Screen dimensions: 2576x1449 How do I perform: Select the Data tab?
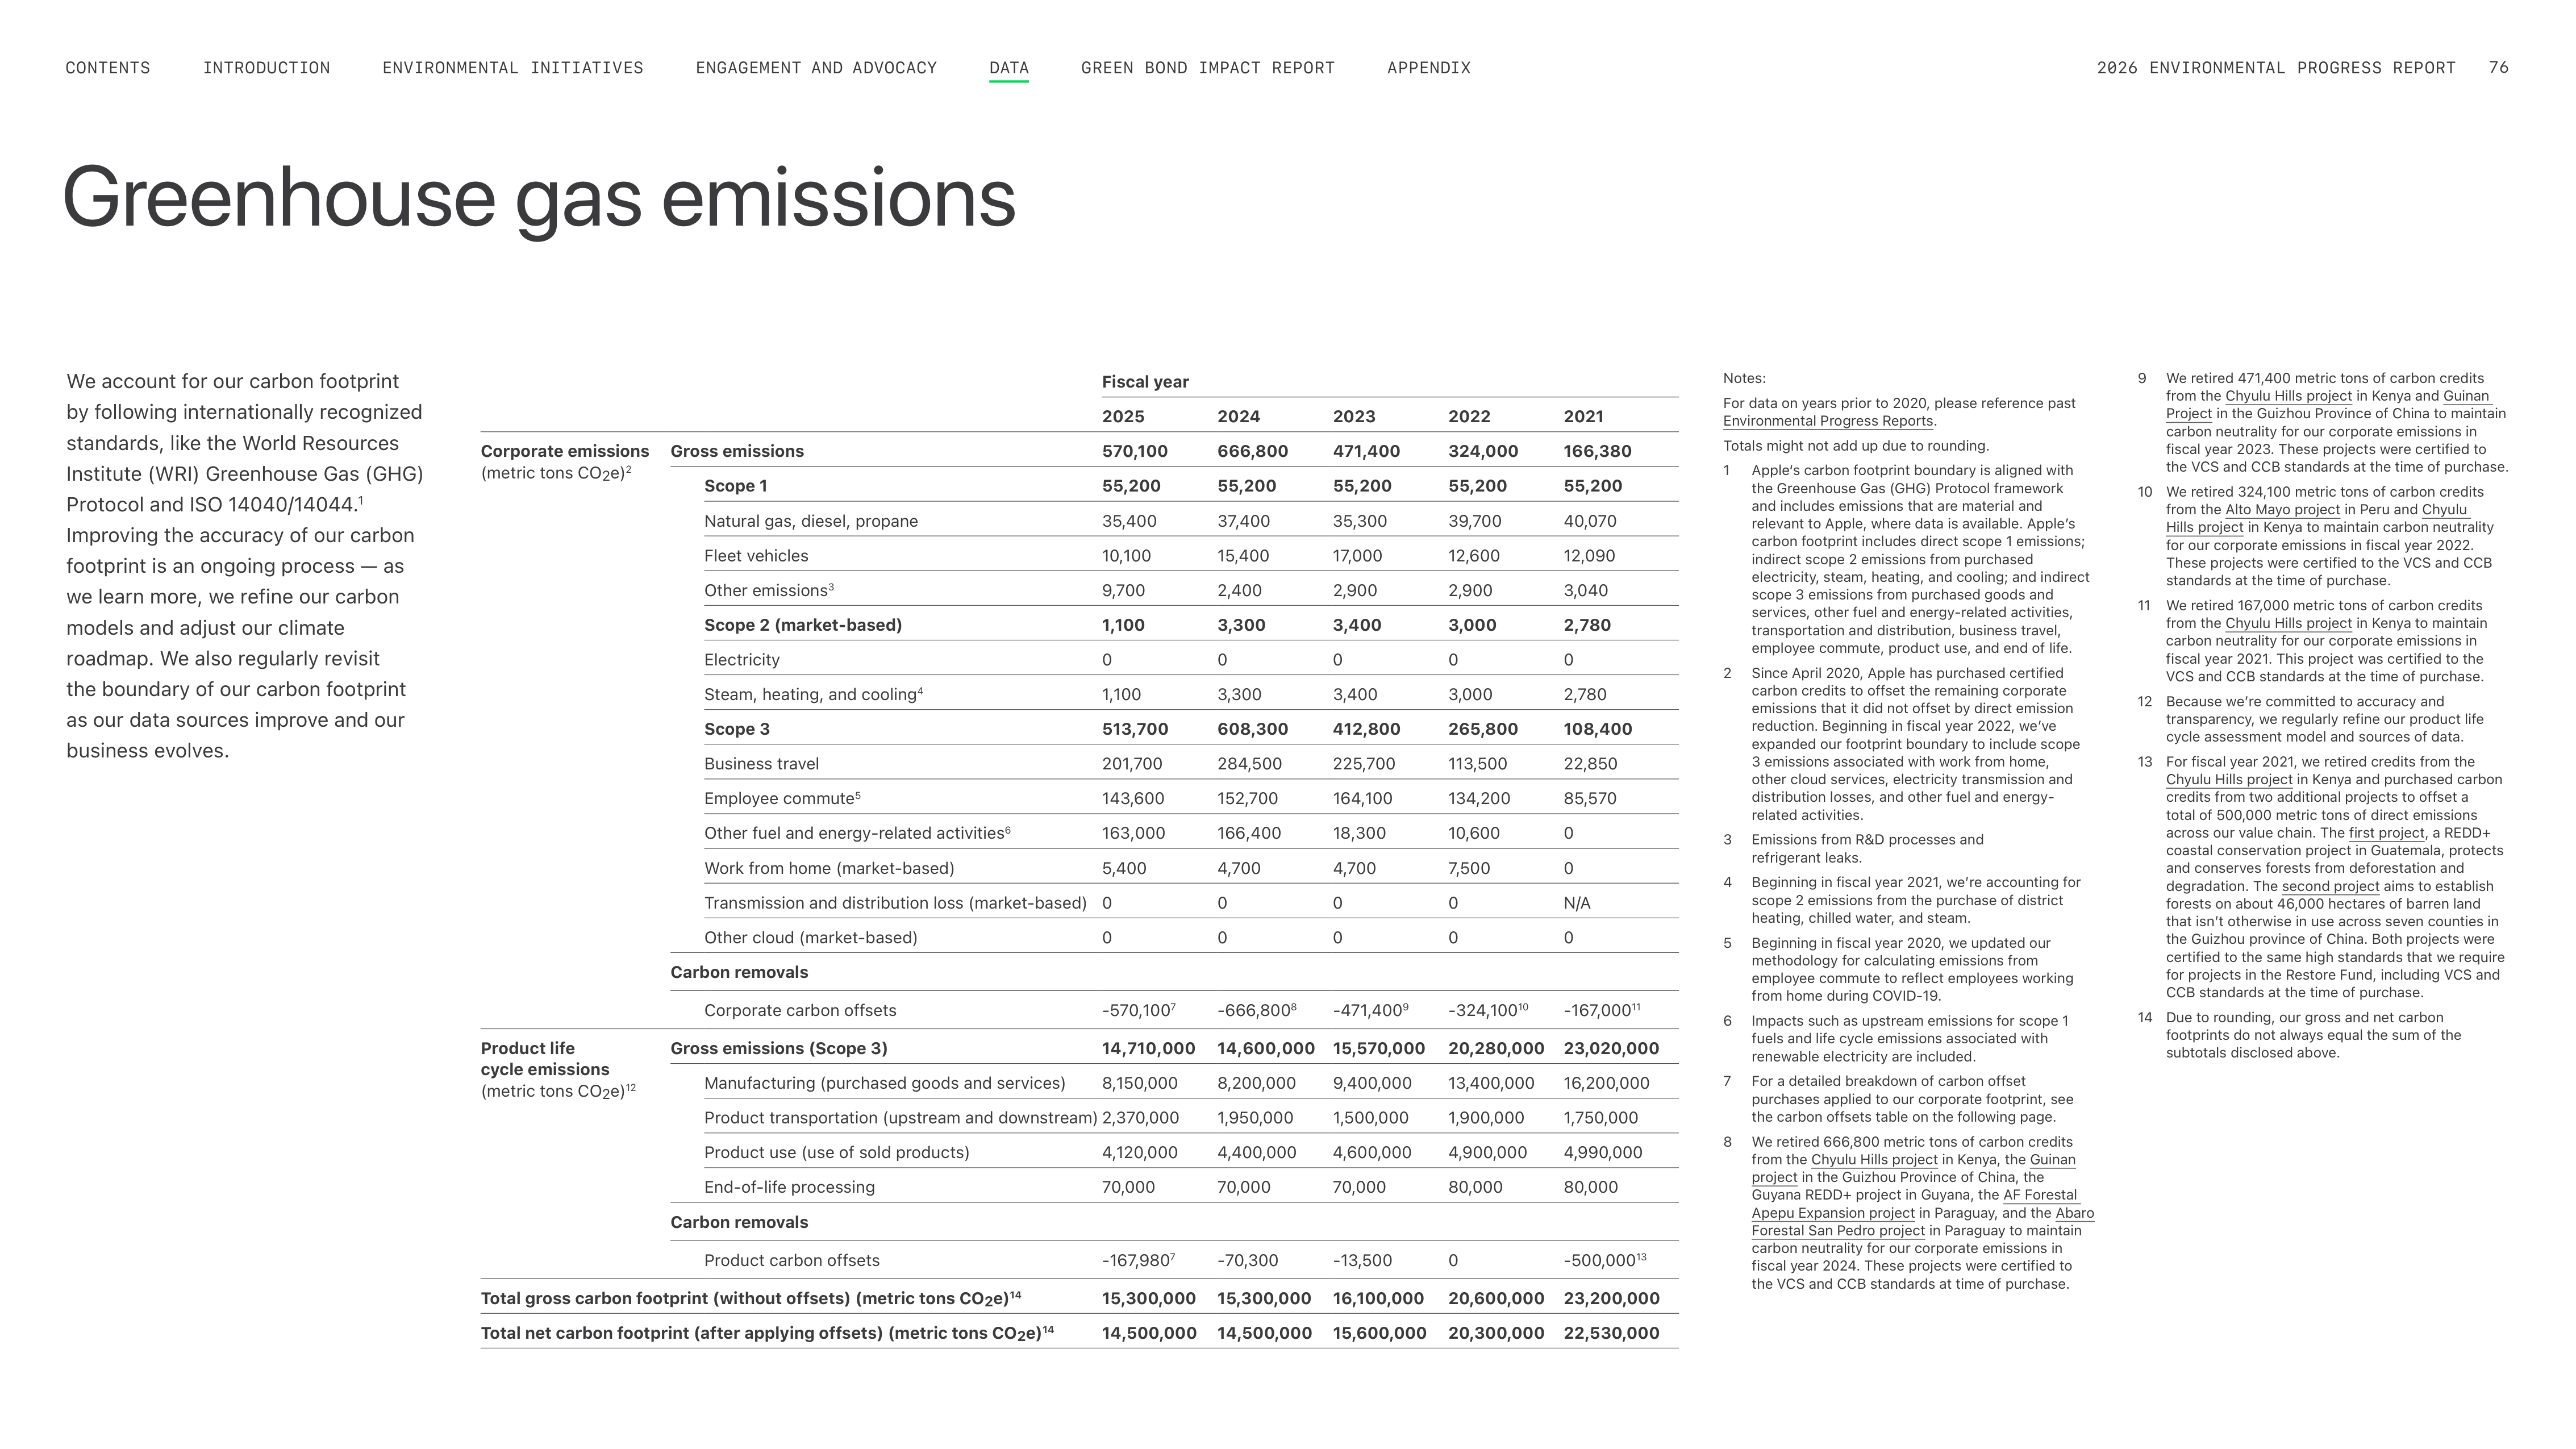tap(1009, 68)
